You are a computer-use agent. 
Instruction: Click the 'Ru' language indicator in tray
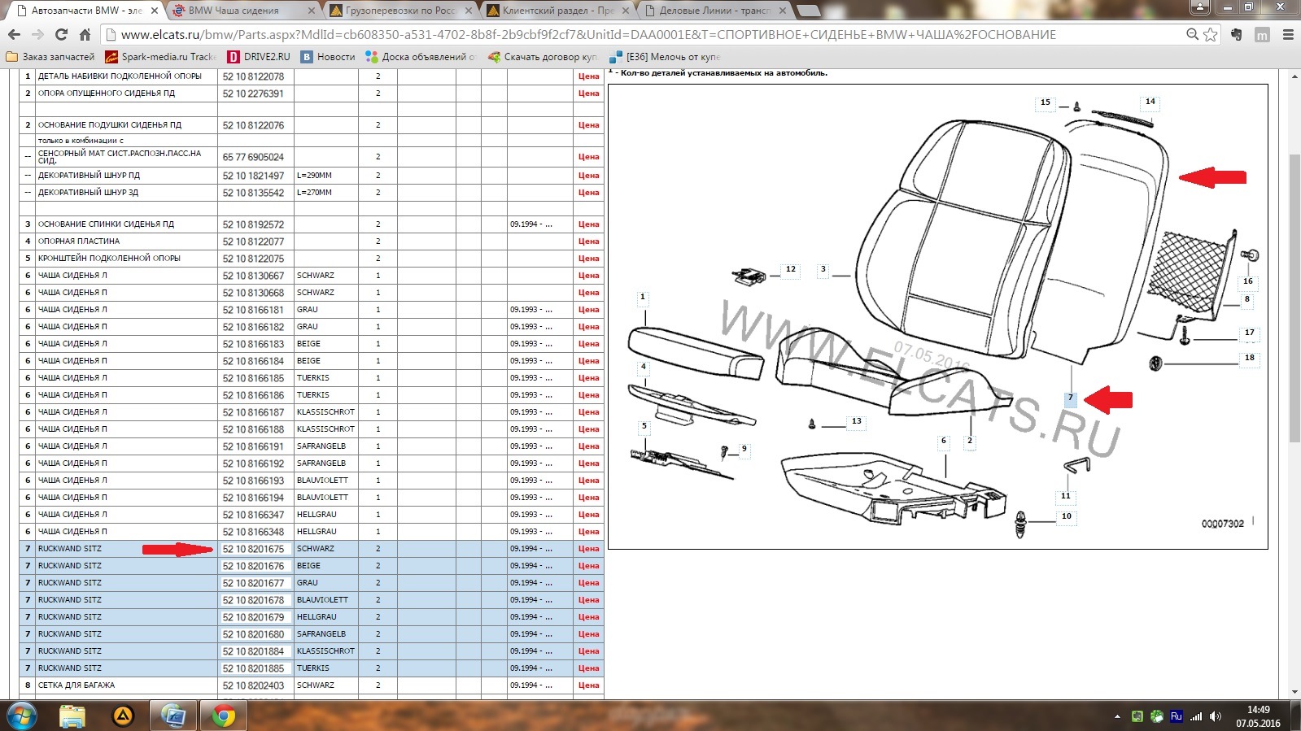[1176, 716]
